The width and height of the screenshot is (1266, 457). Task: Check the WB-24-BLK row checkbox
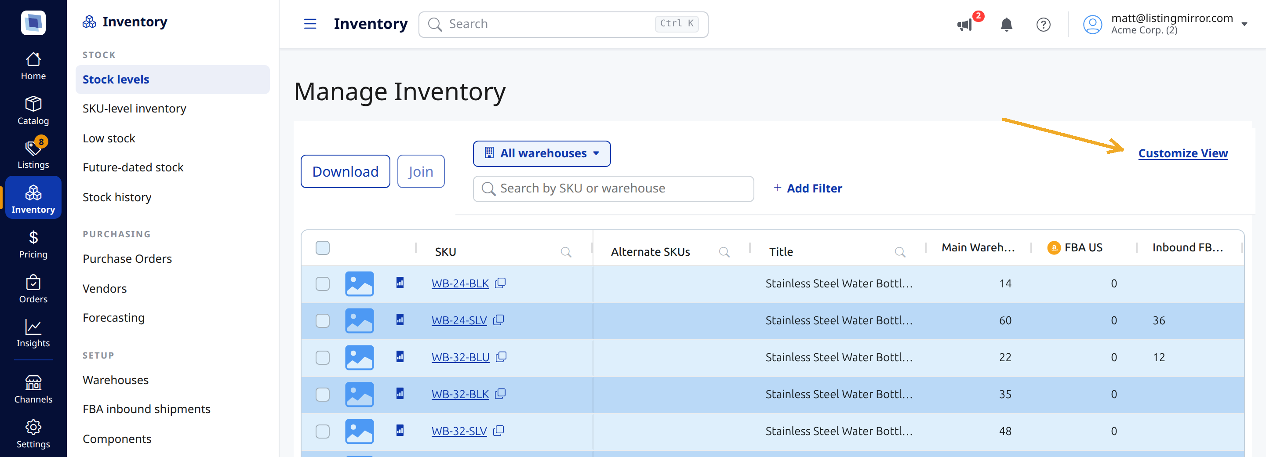click(322, 283)
